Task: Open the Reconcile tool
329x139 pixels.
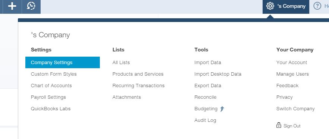Action: coord(205,97)
